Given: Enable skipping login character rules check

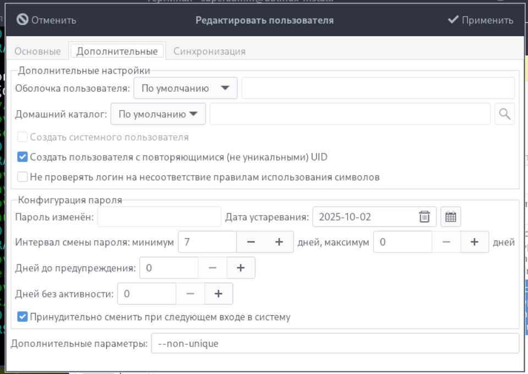Looking at the screenshot, I should click(x=23, y=177).
